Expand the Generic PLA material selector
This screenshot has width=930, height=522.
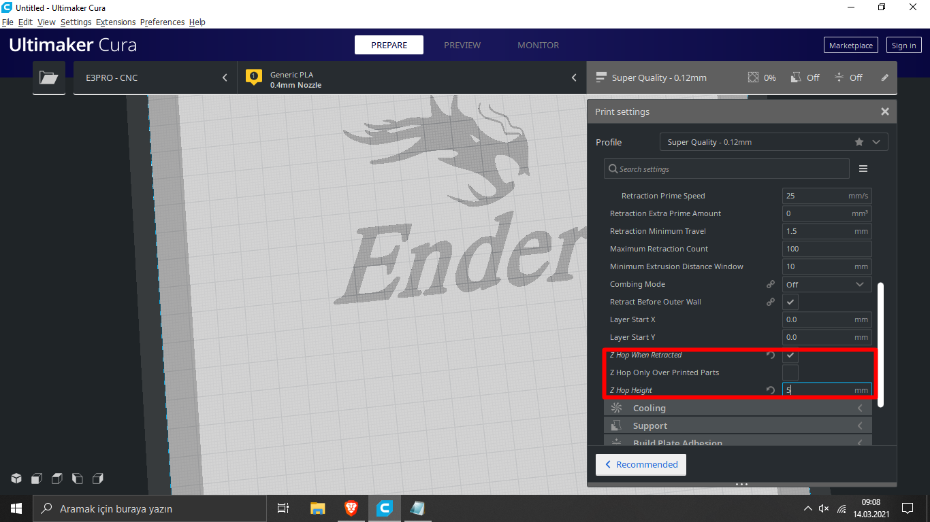click(412, 77)
